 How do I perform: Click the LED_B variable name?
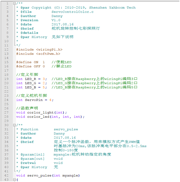(x=30, y=87)
